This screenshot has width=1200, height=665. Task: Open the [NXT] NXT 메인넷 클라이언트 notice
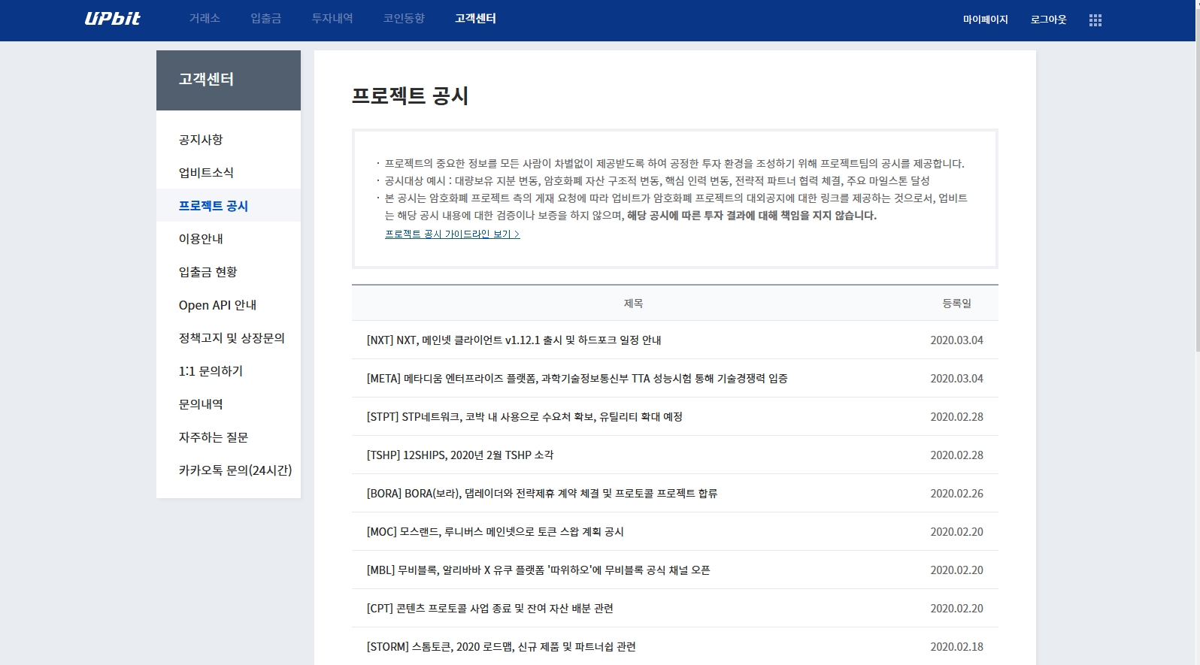tap(514, 340)
